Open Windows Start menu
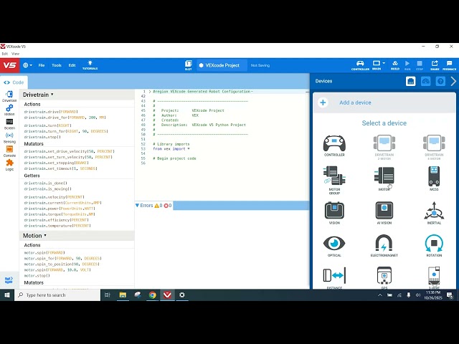The image size is (459, 344). 7,295
